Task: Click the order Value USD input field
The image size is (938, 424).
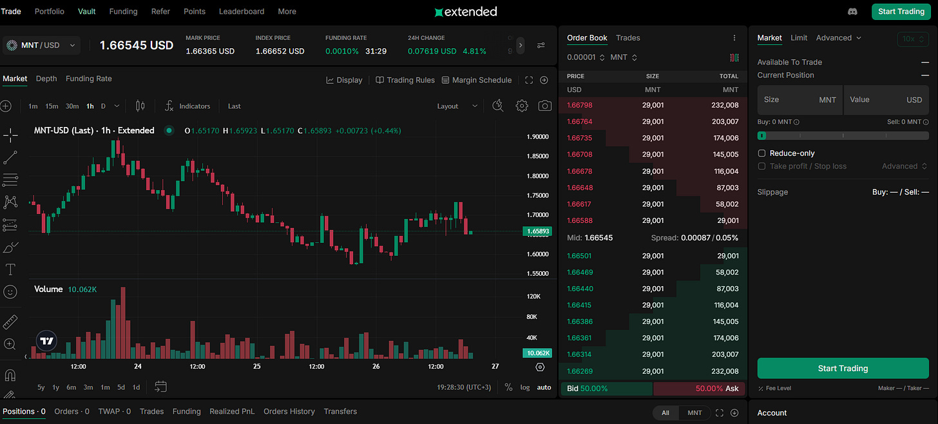Action: tap(886, 100)
